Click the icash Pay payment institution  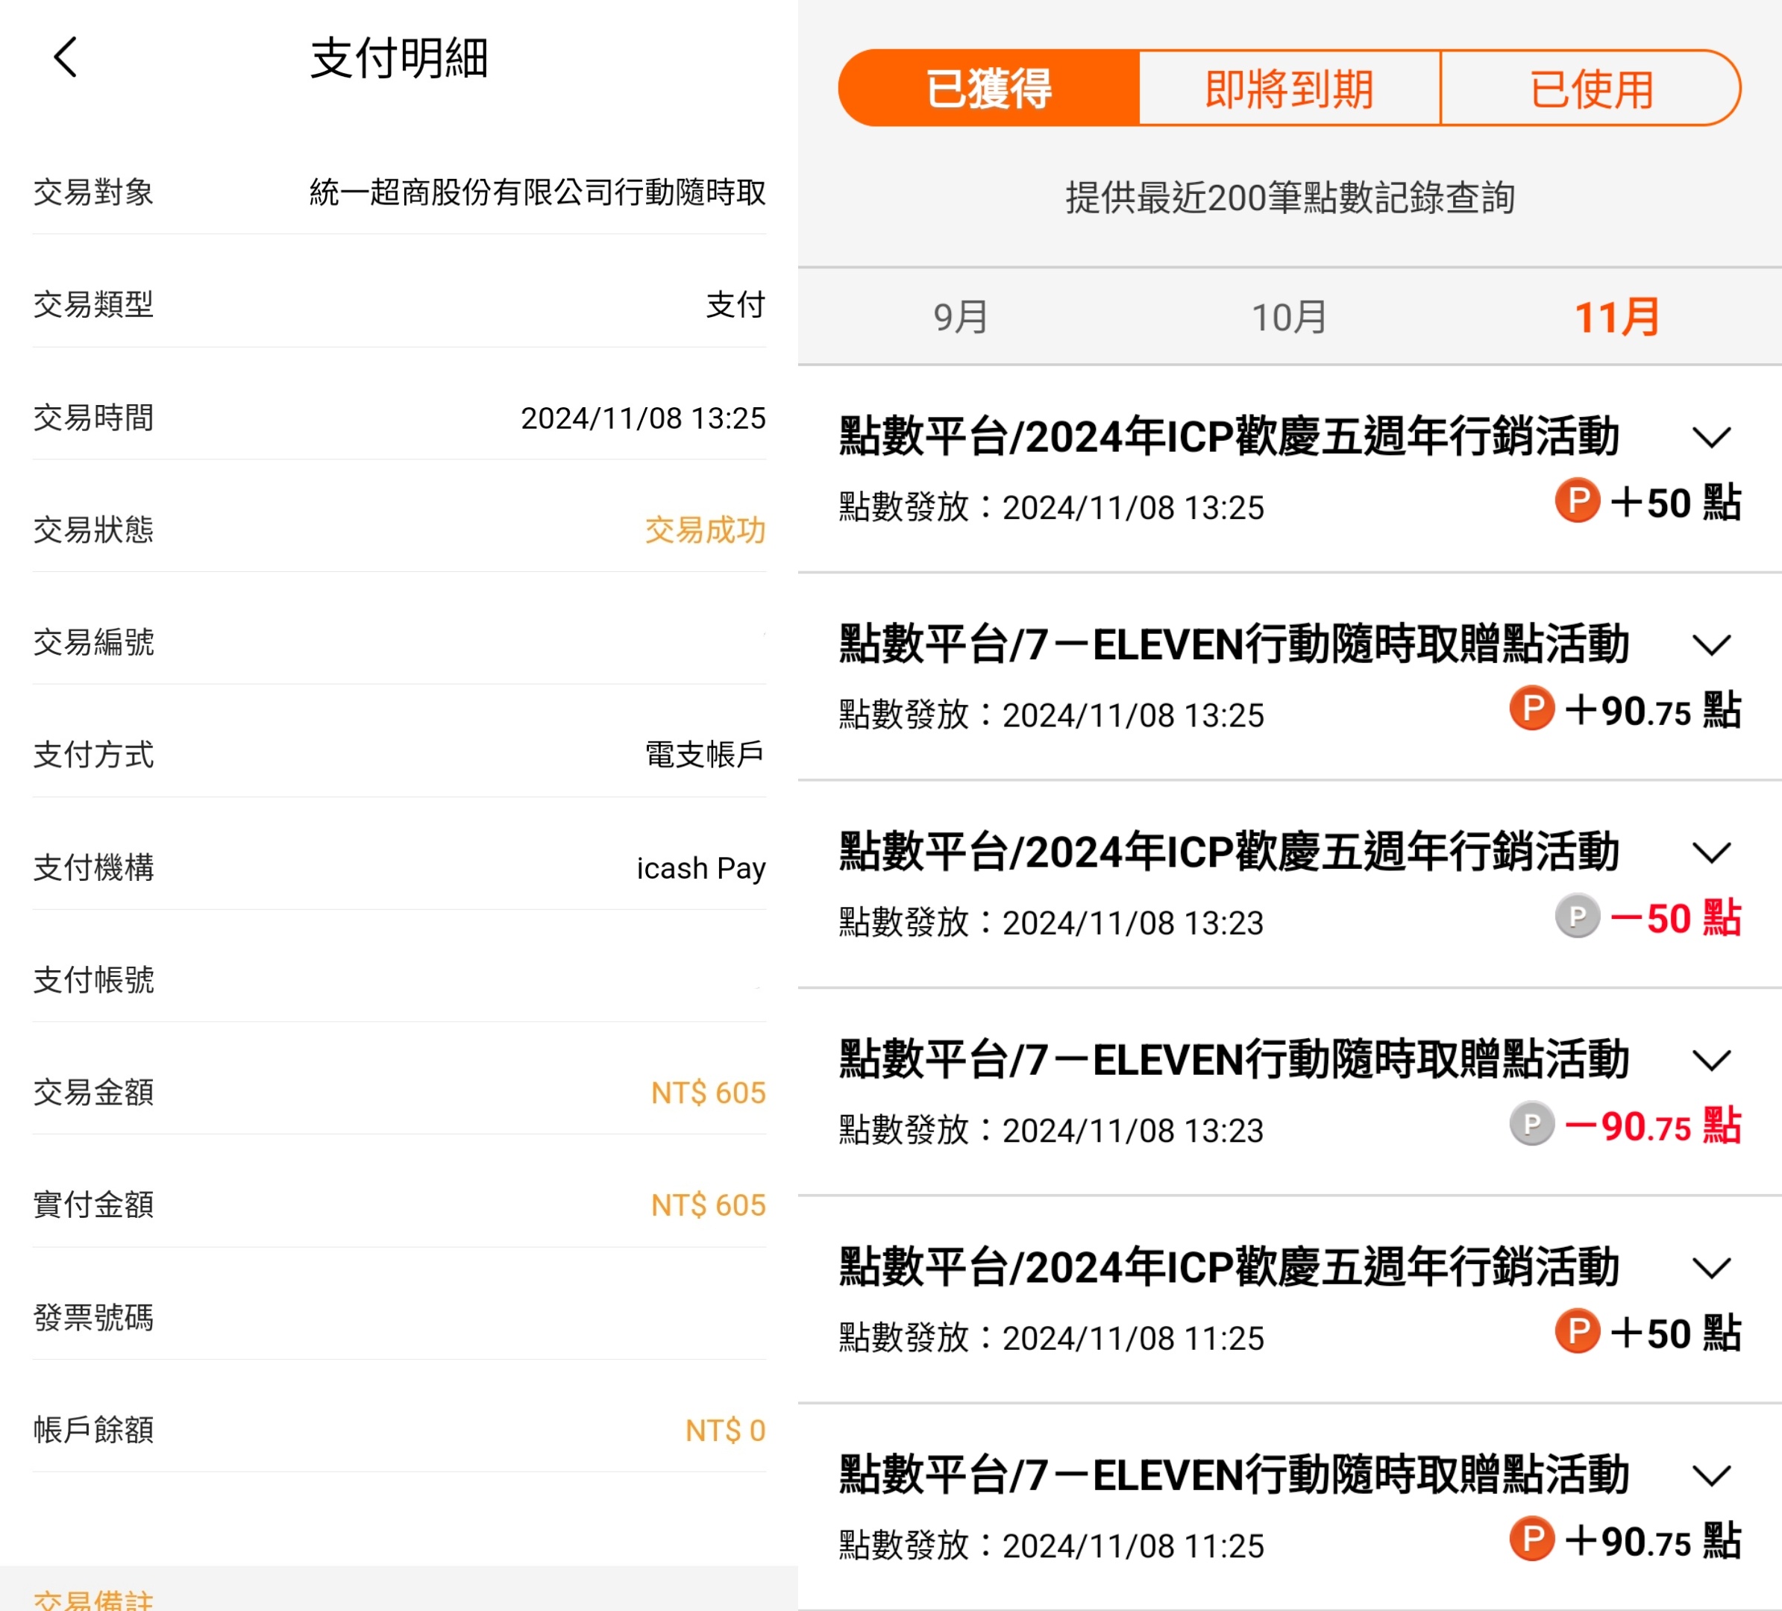pyautogui.click(x=701, y=868)
